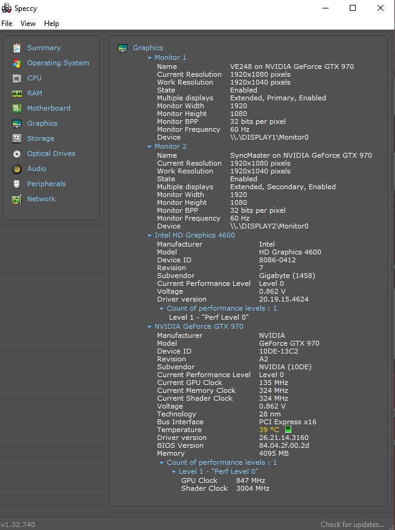Click the Memory value 4095 MB
The width and height of the screenshot is (395, 530).
[274, 453]
